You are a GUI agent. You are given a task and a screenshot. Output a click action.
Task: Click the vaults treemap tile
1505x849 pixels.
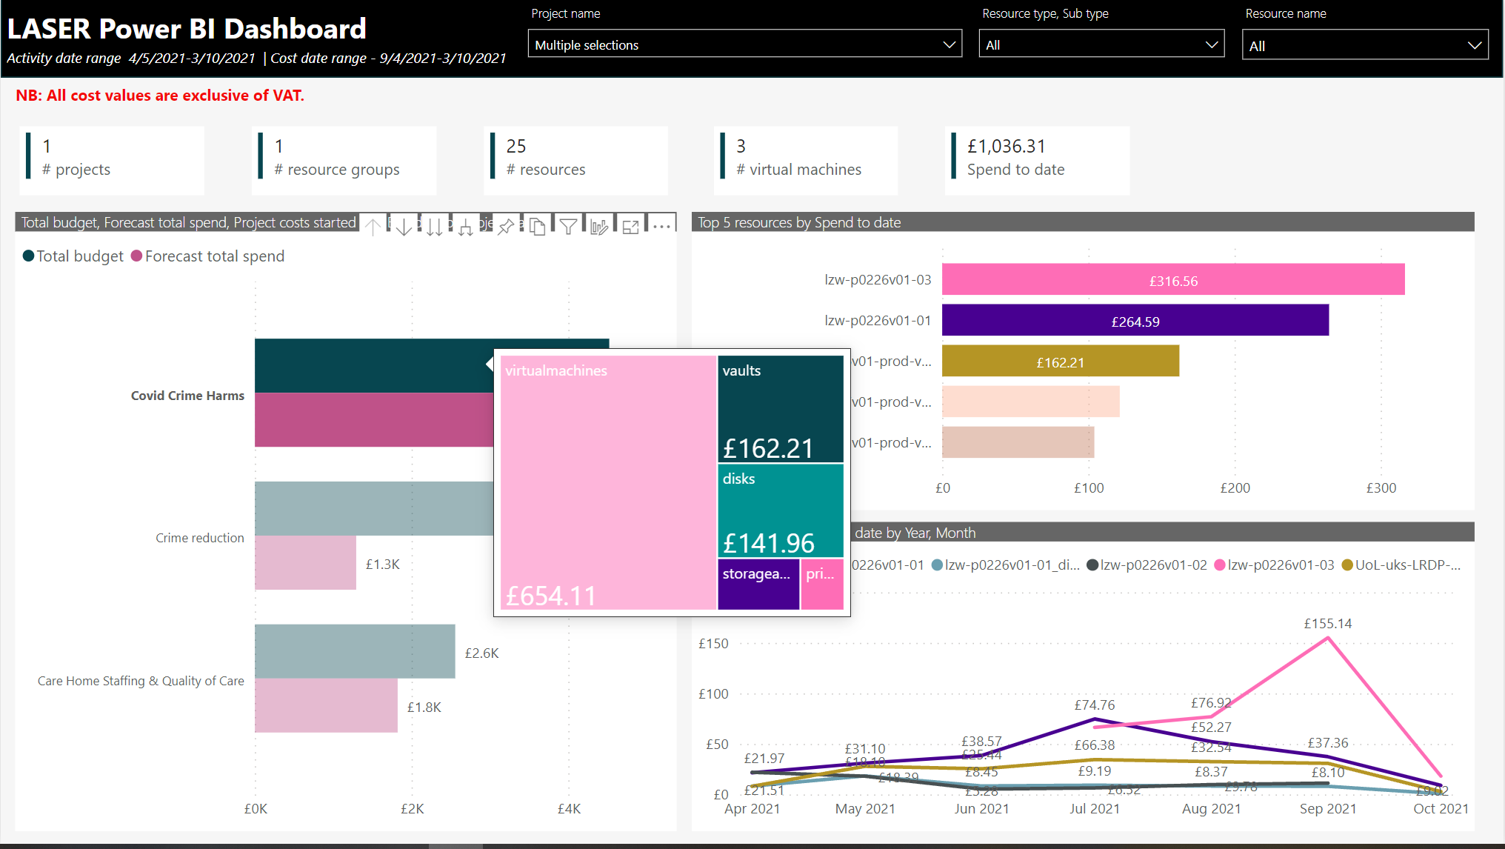point(781,409)
